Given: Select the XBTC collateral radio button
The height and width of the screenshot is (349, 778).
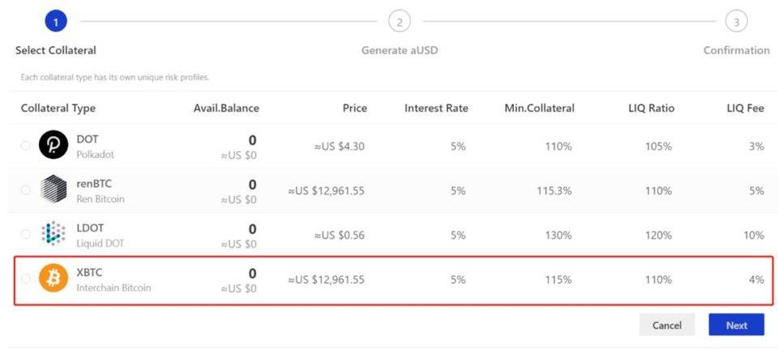Looking at the screenshot, I should [26, 279].
